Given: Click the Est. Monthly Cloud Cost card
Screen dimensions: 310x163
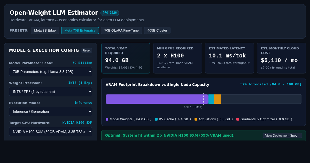Looking at the screenshot, I should [281, 58].
